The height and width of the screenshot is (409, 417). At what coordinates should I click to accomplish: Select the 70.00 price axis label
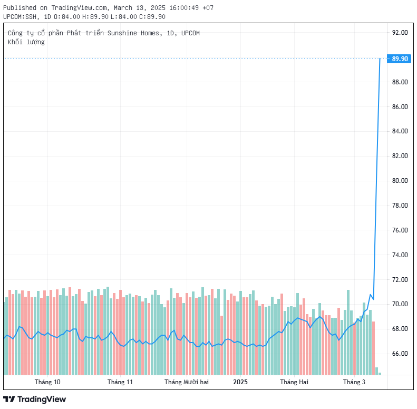[x=400, y=304]
